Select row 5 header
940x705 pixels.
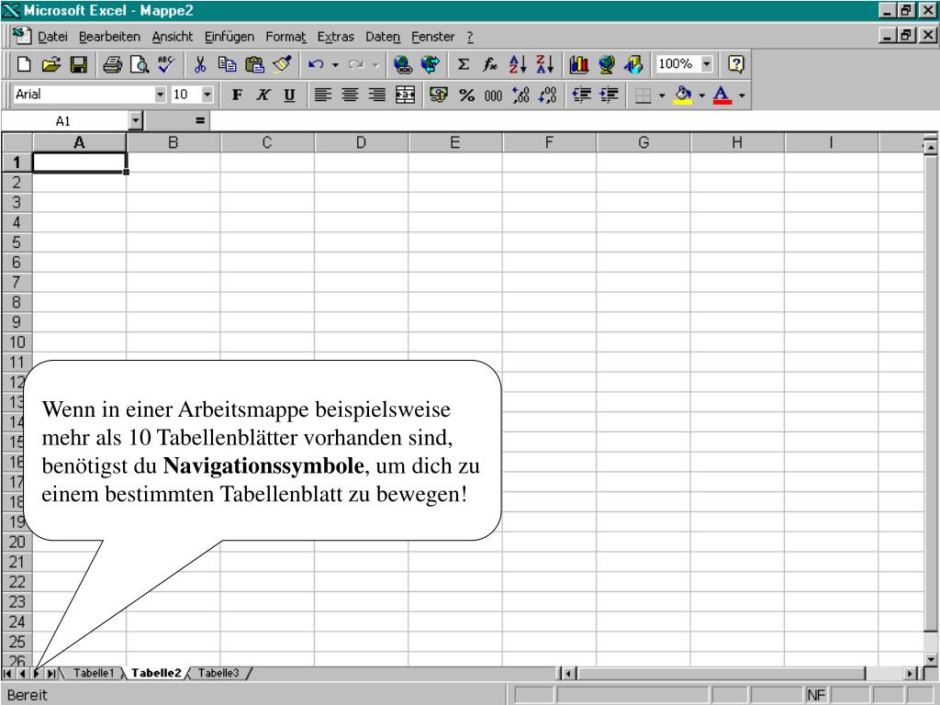tap(17, 242)
